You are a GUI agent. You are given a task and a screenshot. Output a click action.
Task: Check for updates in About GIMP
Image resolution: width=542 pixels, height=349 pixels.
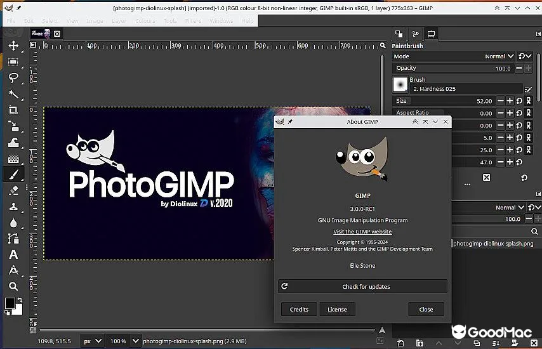(x=362, y=286)
